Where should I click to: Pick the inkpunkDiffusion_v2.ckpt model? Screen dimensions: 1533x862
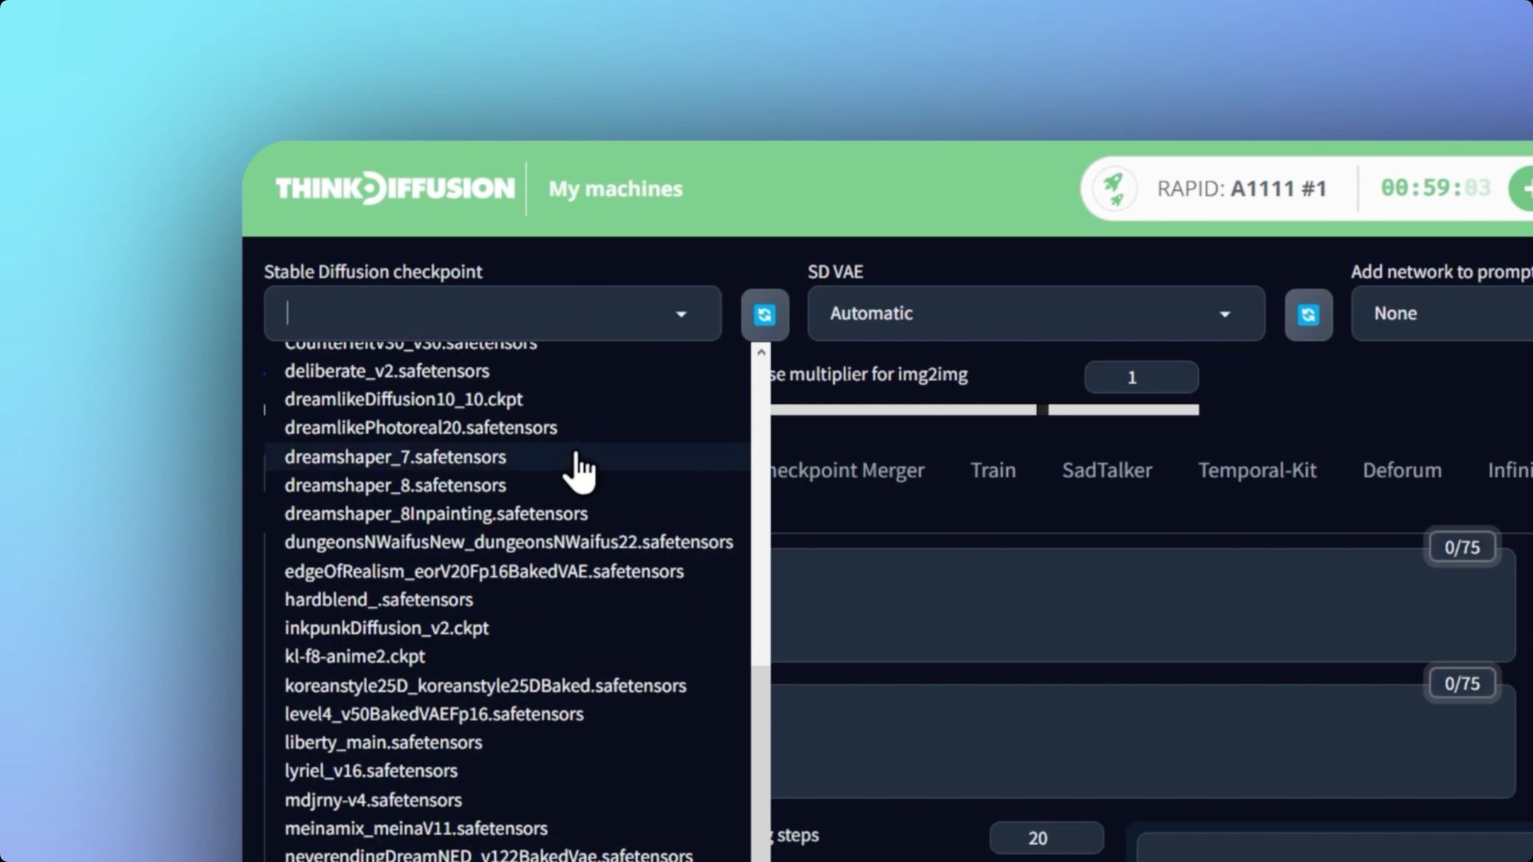coord(386,628)
